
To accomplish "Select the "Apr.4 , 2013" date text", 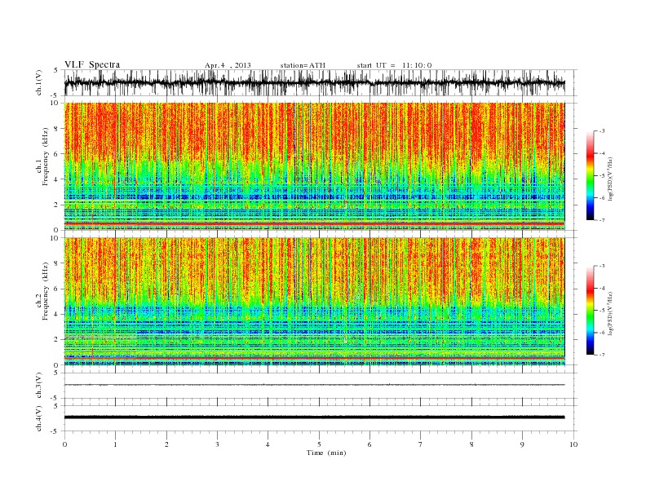I will tap(228, 65).
